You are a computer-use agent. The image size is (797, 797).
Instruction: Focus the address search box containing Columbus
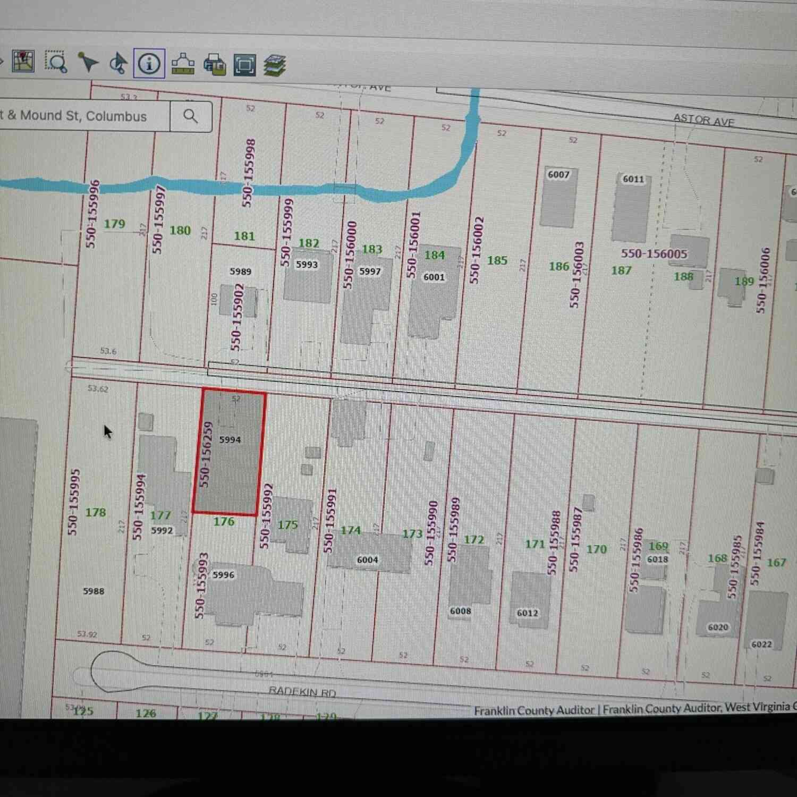coord(84,115)
